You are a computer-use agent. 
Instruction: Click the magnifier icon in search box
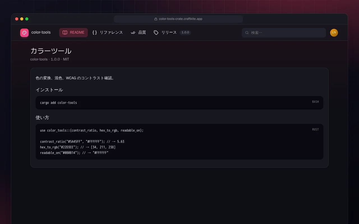click(247, 33)
